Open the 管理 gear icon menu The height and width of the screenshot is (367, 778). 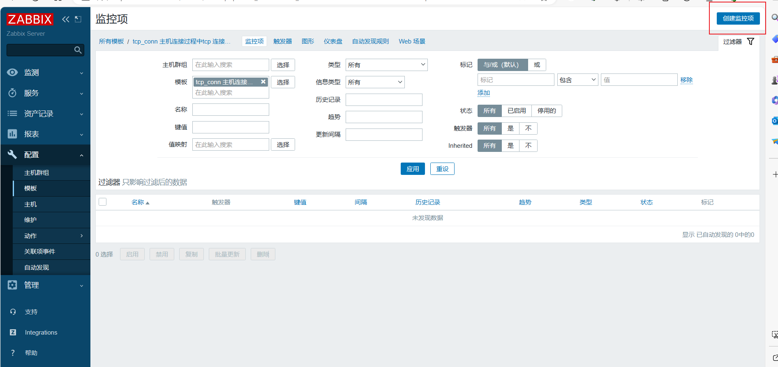click(x=12, y=285)
